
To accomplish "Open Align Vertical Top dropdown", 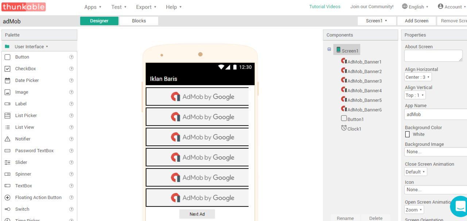I will 415,95.
